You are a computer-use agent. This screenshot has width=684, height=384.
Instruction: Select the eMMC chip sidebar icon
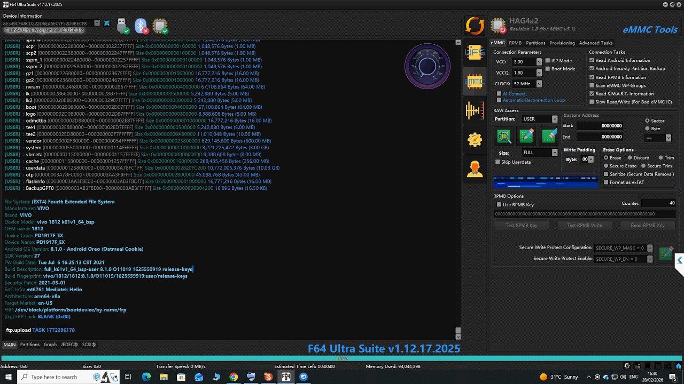tap(475, 81)
